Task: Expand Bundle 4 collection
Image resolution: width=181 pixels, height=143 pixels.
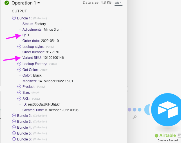Action: pos(14,127)
